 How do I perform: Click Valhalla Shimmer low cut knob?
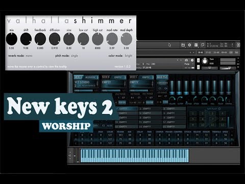[x=83, y=39]
